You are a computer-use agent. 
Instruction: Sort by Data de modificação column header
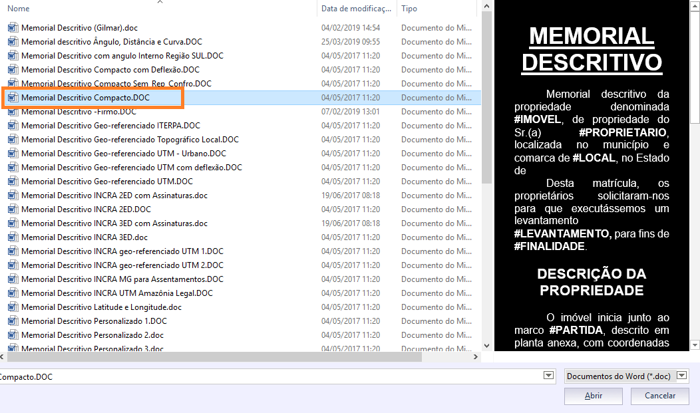[x=356, y=9]
